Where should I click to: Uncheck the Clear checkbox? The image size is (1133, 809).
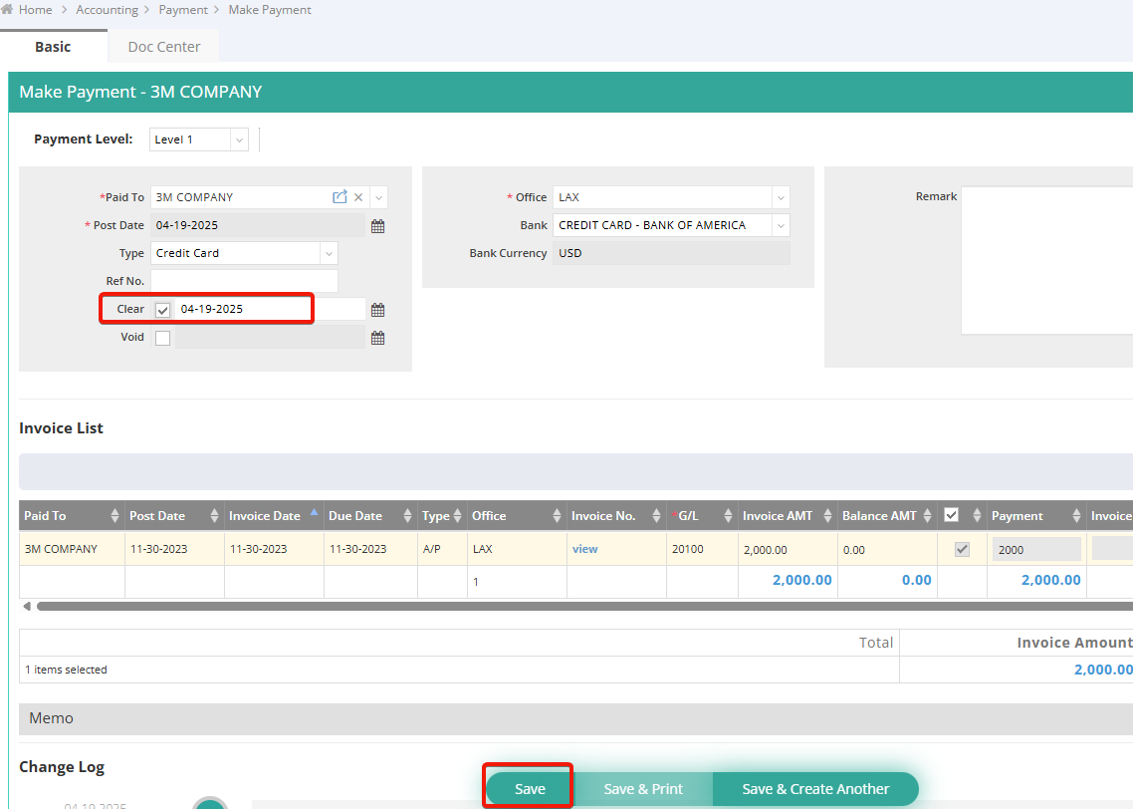click(163, 310)
